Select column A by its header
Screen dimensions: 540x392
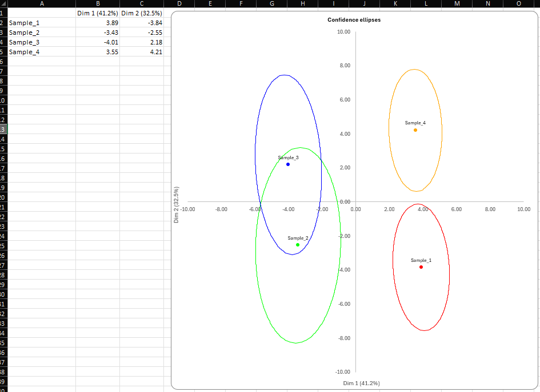click(x=42, y=3)
